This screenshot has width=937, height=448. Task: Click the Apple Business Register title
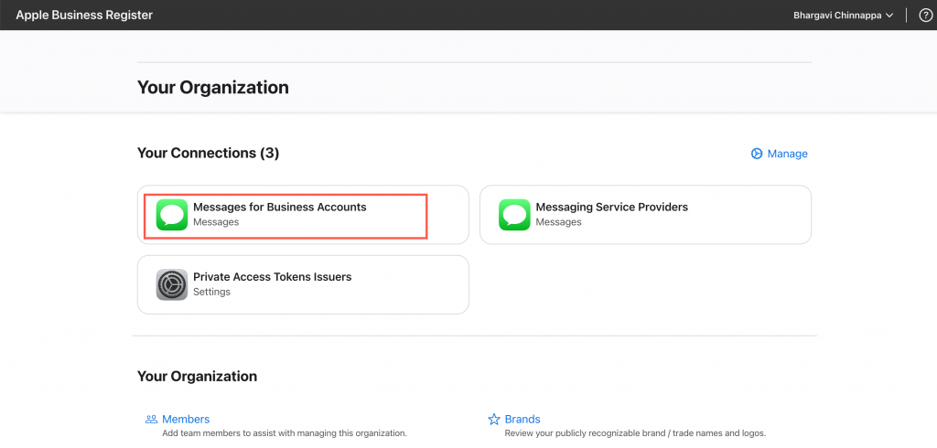84,15
